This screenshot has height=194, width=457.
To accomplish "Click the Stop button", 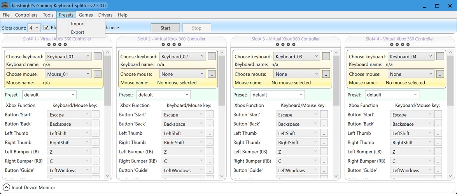I will [x=196, y=28].
